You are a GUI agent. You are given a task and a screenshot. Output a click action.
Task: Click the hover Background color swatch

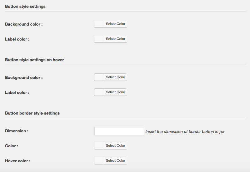coord(99,77)
